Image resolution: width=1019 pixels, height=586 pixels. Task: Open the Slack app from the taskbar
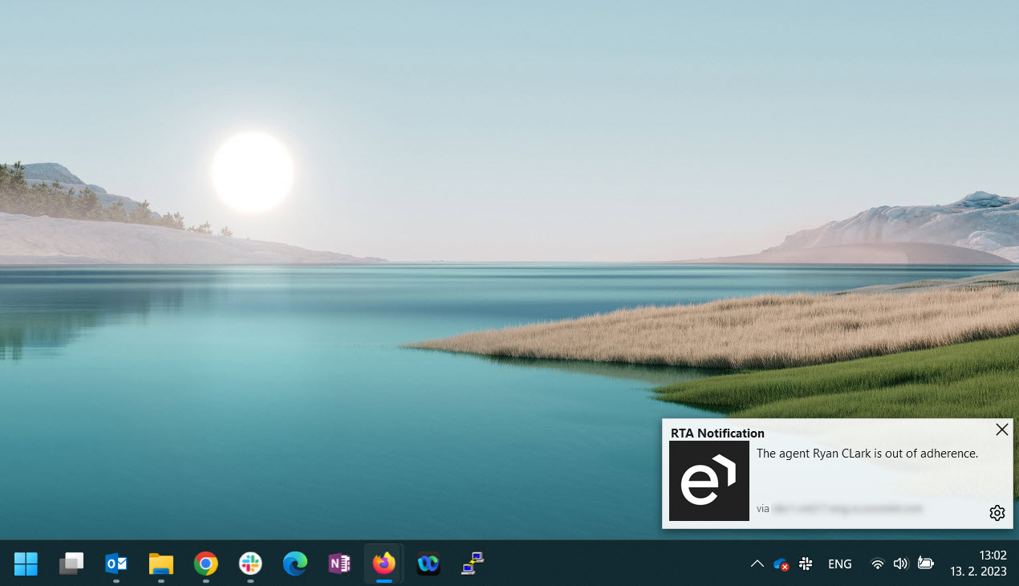pos(250,564)
